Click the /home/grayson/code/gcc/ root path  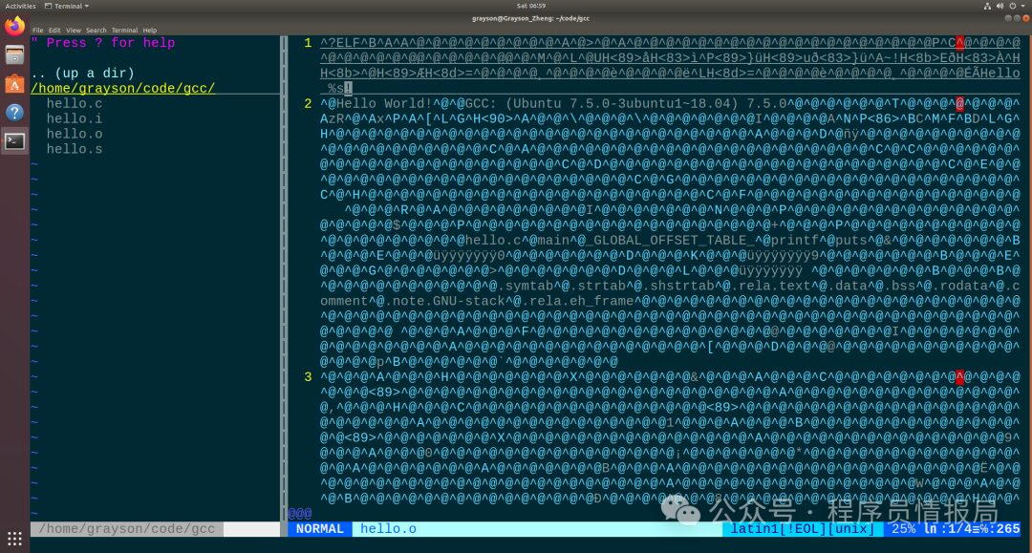pyautogui.click(x=123, y=88)
